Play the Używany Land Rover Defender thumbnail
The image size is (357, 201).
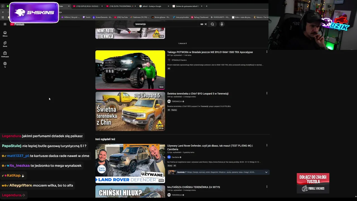130,163
